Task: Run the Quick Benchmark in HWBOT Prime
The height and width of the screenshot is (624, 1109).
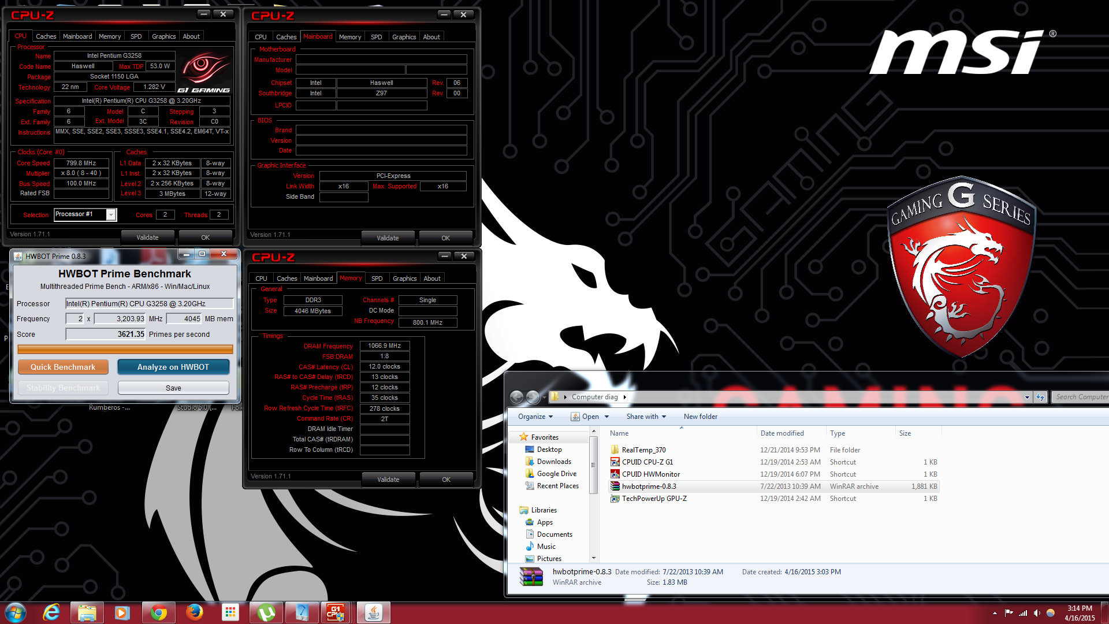Action: [x=63, y=367]
